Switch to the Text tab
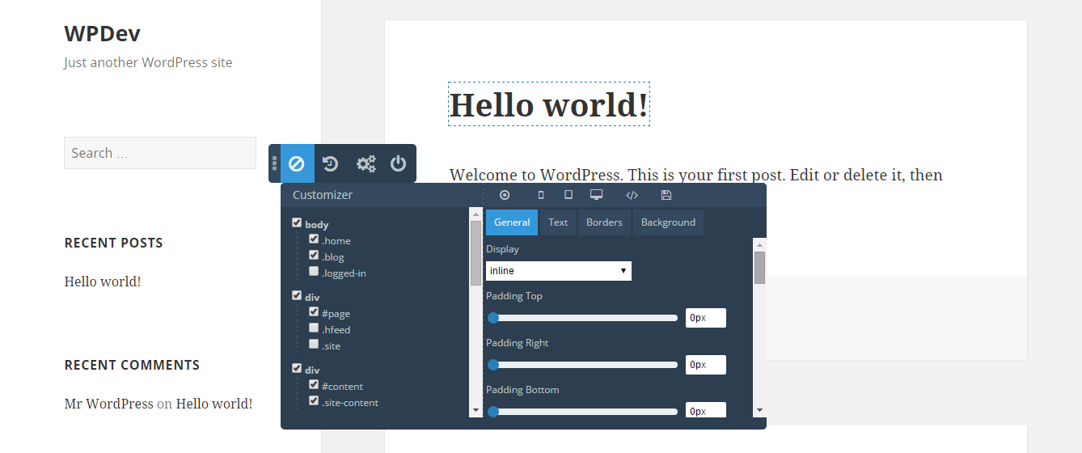 click(x=558, y=222)
